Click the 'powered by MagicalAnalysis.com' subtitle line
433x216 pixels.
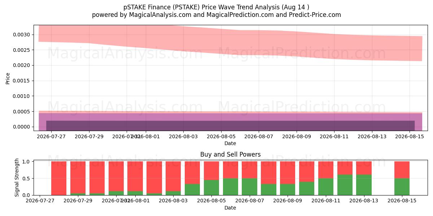[216, 15]
